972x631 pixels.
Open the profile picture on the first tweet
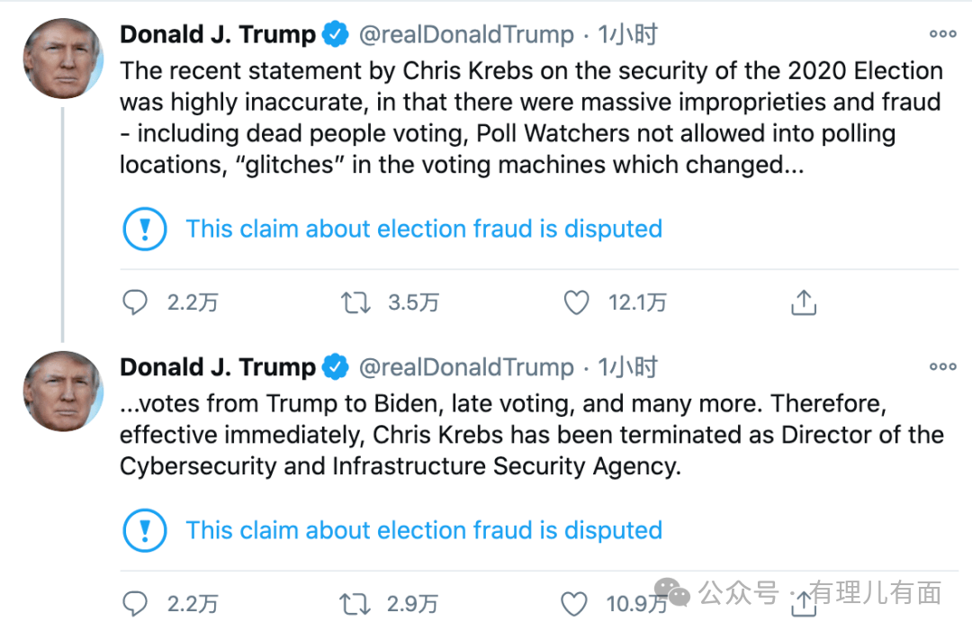(62, 58)
